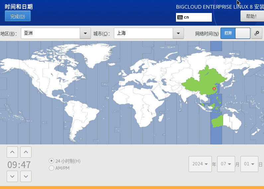Viewport: 264px width, 189px height.
Task: Decrease the hour with down arrow
Action: tap(12, 176)
